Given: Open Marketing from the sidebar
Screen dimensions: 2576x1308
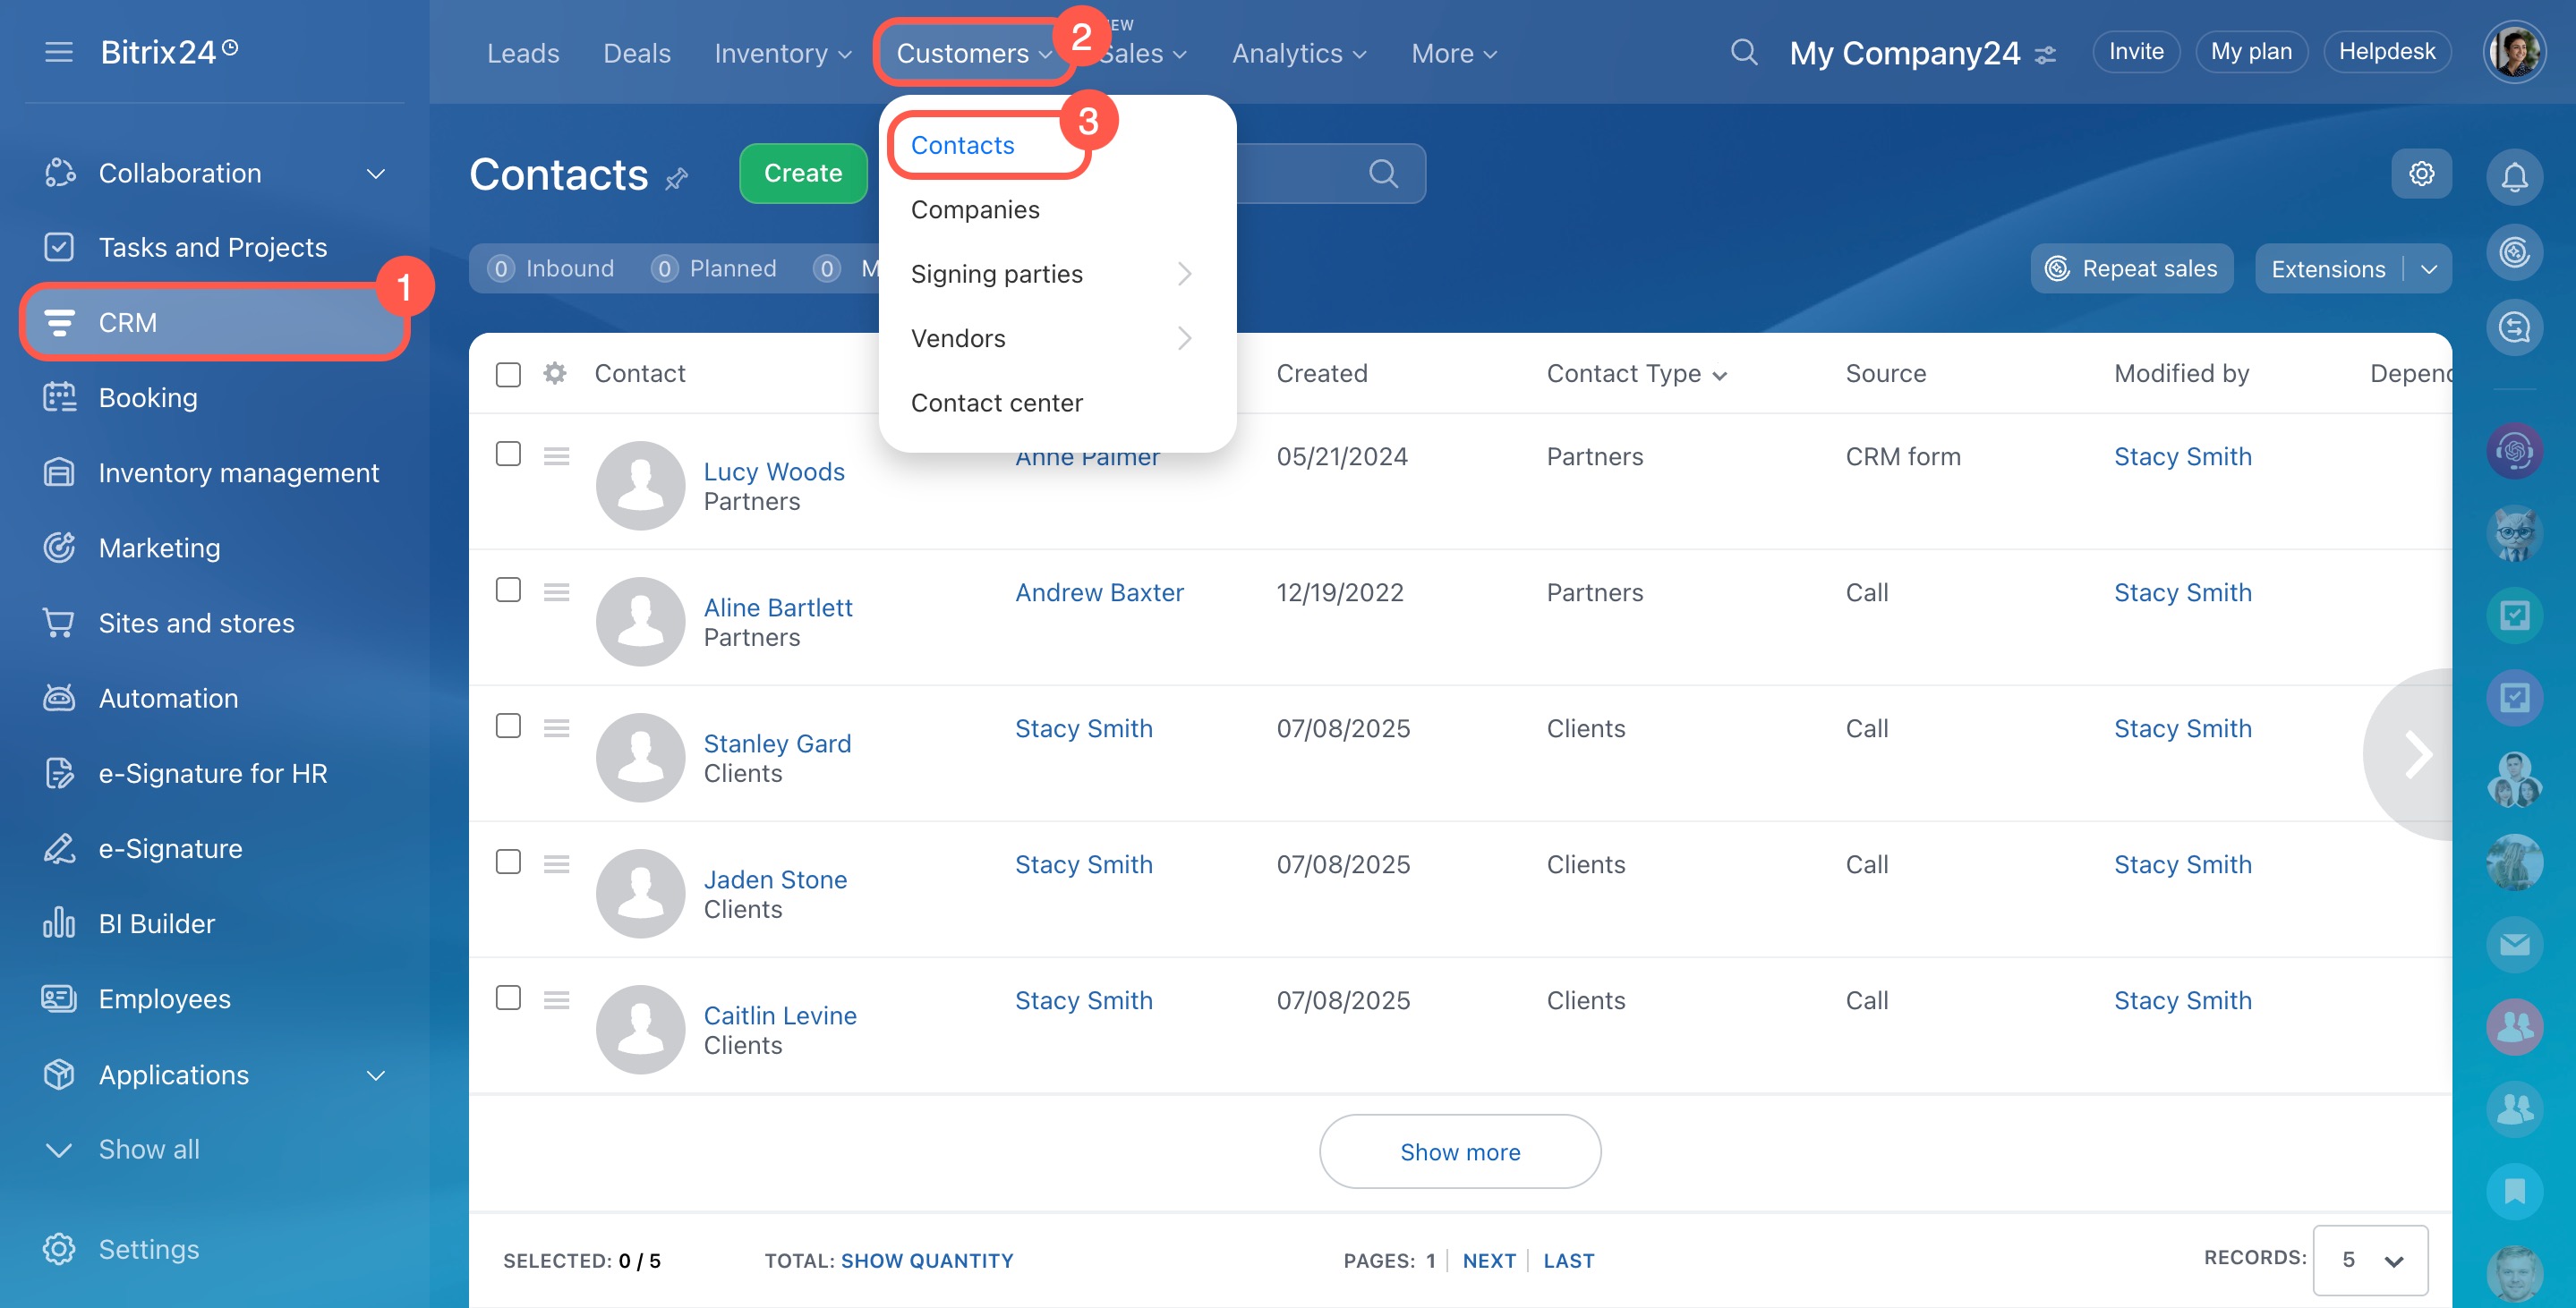Looking at the screenshot, I should 159,548.
